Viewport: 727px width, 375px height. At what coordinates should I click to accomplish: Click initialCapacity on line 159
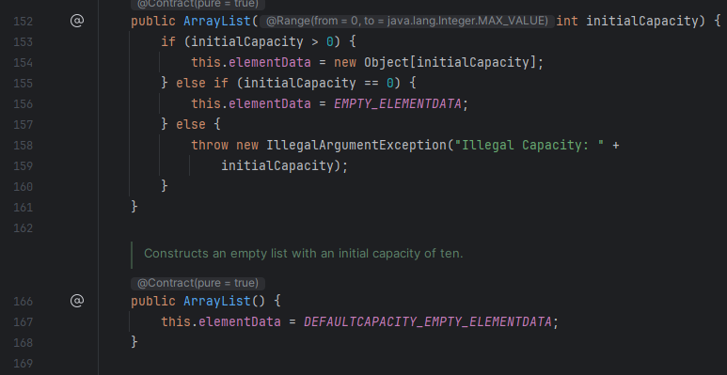tap(277, 166)
